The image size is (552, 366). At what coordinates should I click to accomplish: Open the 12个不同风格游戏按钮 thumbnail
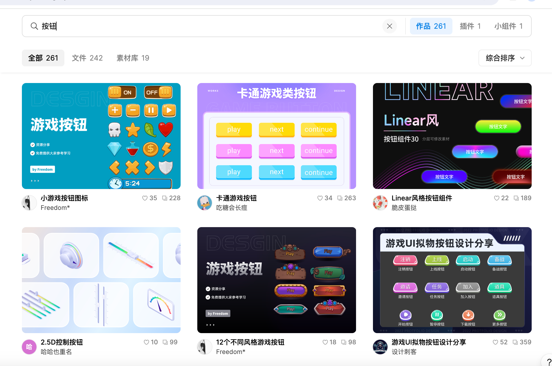coord(277,280)
